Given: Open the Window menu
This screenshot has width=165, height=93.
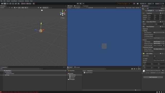Looking at the screenshot, I should [x=27, y=1].
